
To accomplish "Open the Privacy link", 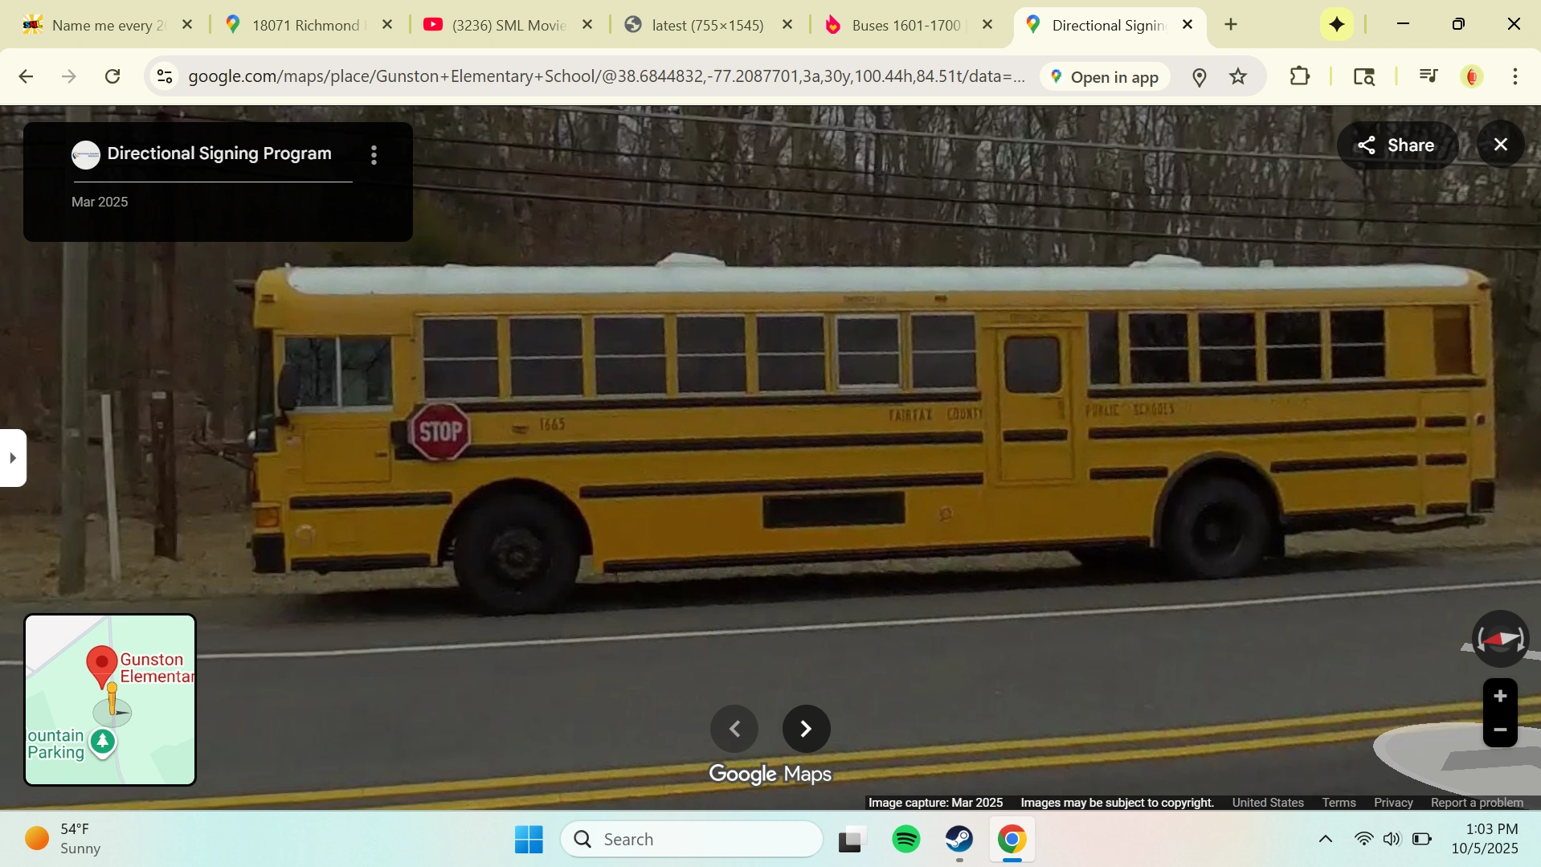I will (x=1393, y=803).
